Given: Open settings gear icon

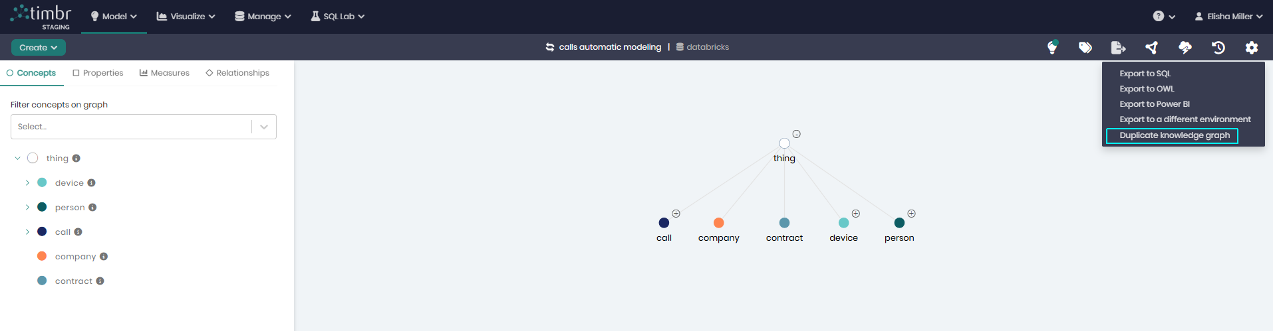Looking at the screenshot, I should click(1251, 47).
